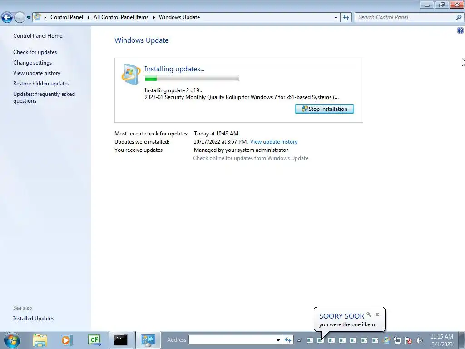Open the volume speaker icon
Screen dimensions: 465x349
(419, 340)
